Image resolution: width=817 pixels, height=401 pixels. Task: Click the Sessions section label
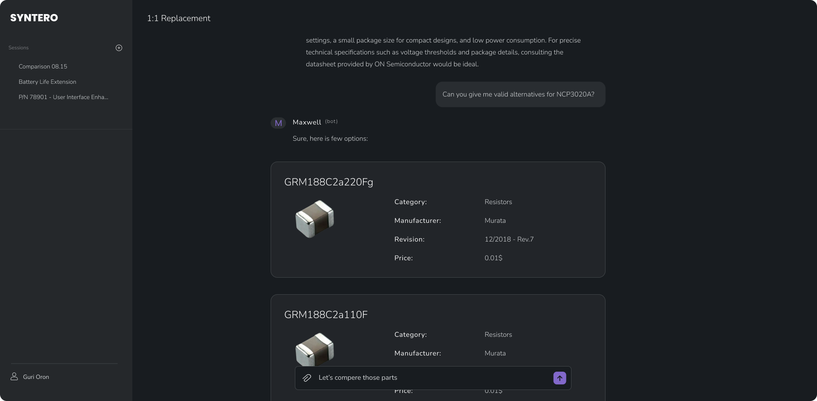coord(19,48)
